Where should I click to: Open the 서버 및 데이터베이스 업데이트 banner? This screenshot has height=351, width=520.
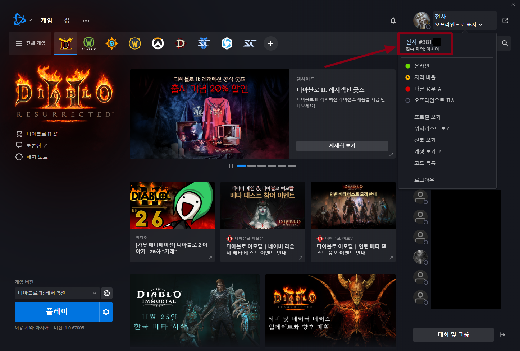pos(330,310)
